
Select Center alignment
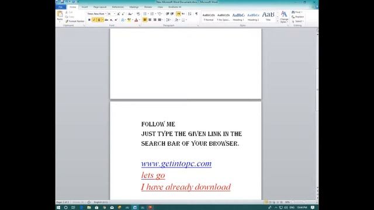[150, 20]
